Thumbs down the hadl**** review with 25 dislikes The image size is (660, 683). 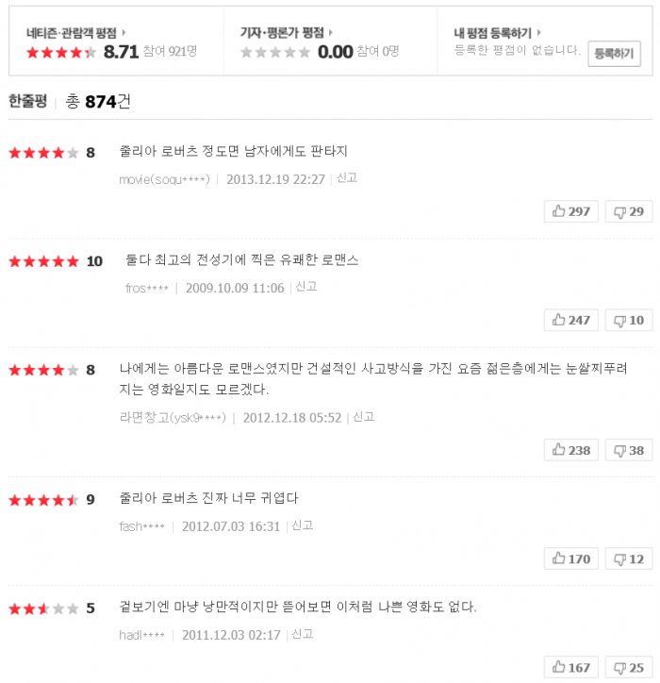click(628, 668)
